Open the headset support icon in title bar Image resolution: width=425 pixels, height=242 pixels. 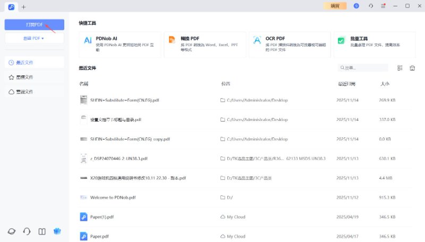click(x=371, y=6)
